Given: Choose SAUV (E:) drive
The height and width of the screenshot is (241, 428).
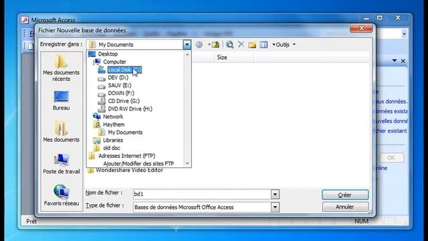Looking at the screenshot, I should [x=119, y=85].
